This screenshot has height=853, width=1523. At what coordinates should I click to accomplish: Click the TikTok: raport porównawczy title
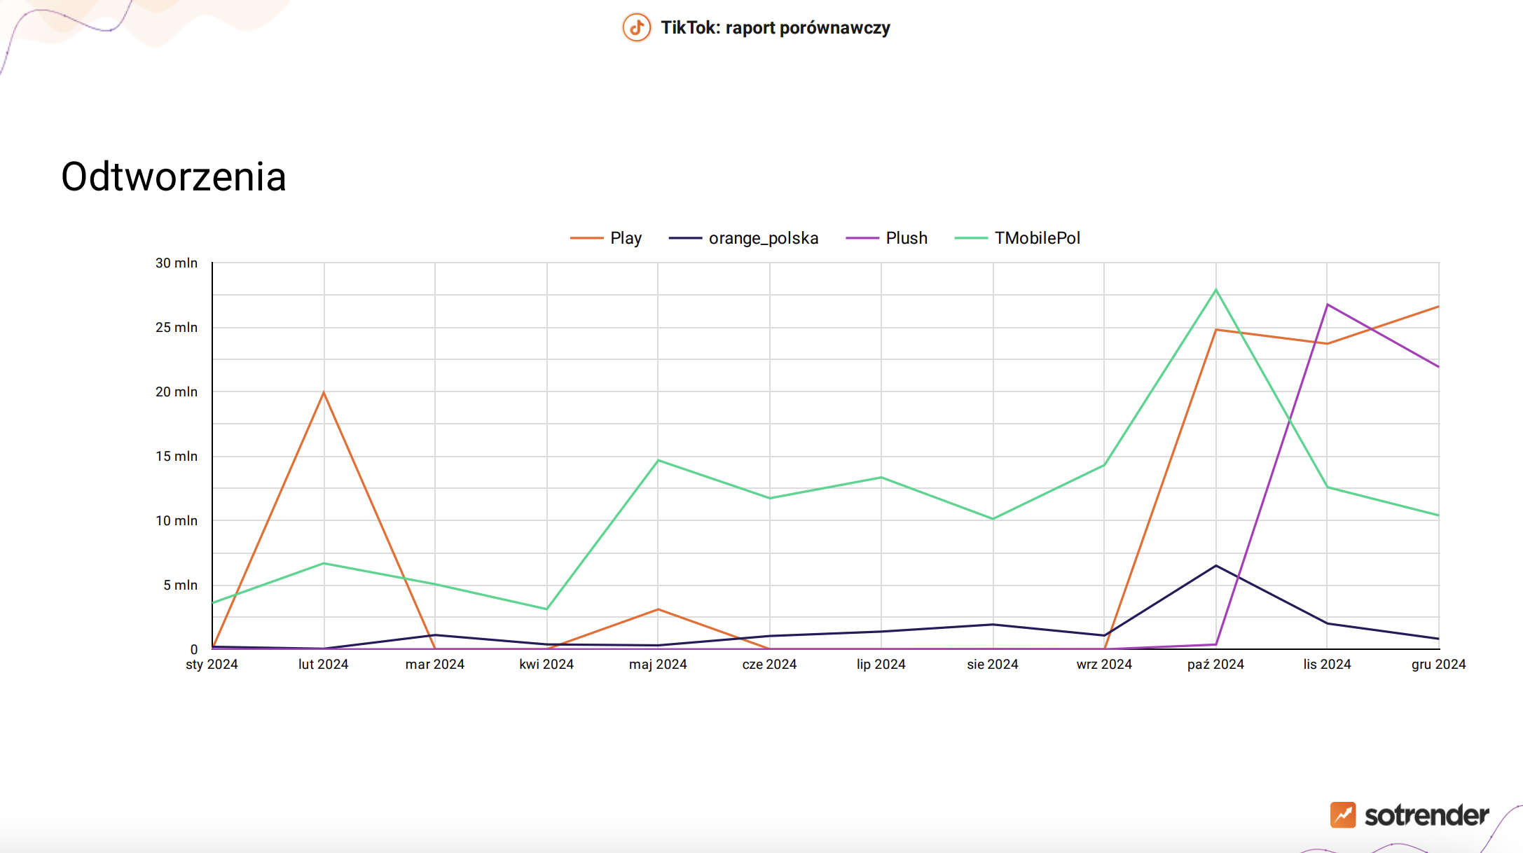775,28
